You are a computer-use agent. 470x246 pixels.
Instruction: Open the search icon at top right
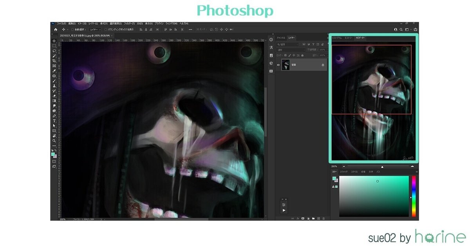pyautogui.click(x=401, y=29)
